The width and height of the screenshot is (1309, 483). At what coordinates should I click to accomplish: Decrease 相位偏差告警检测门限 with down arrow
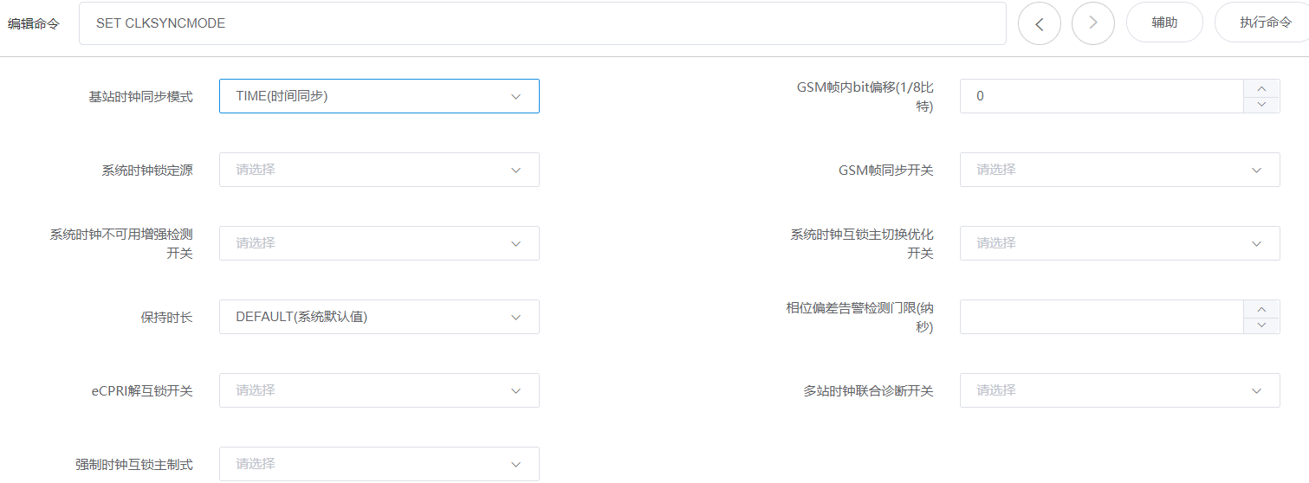click(x=1261, y=325)
